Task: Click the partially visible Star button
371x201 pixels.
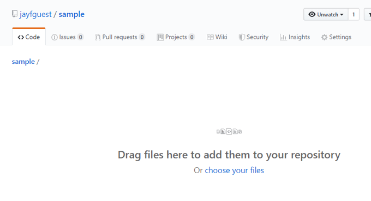Action: point(368,14)
